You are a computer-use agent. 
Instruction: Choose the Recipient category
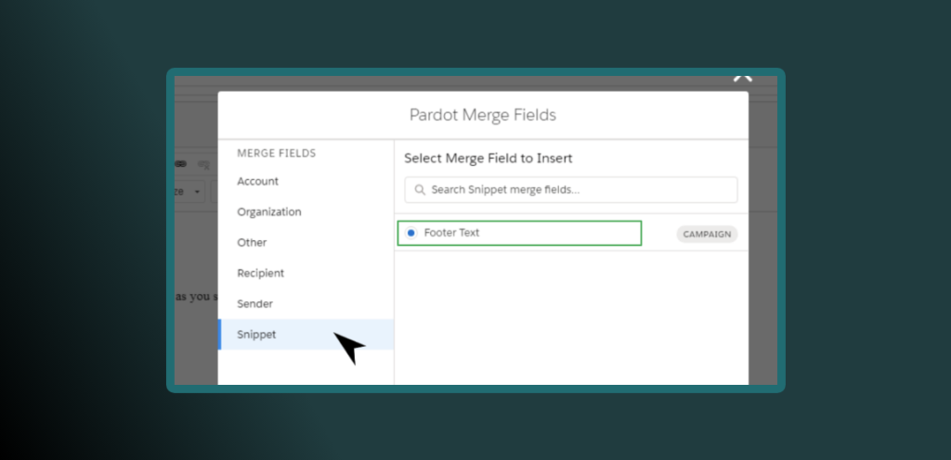[260, 274]
